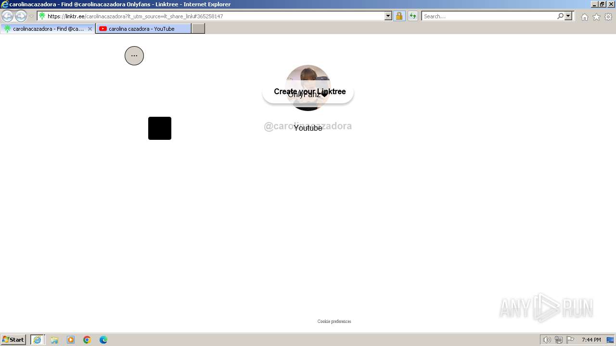Open the Windows Start menu
Viewport: 616px width, 346px height.
click(13, 339)
